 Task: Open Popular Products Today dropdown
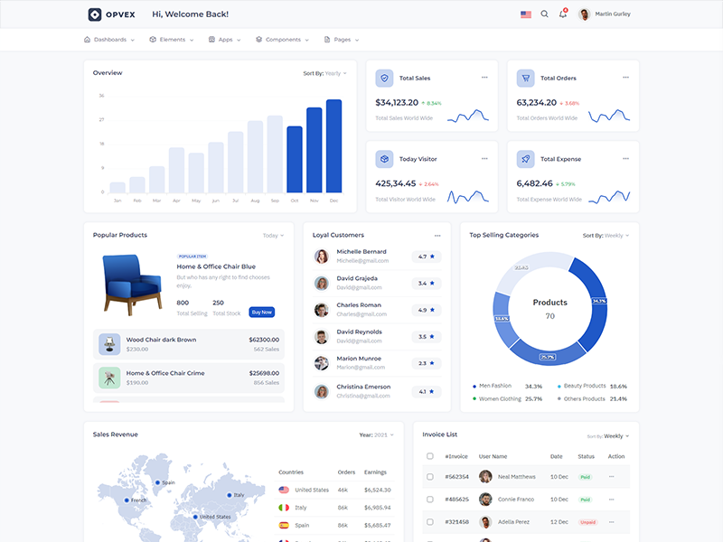274,236
